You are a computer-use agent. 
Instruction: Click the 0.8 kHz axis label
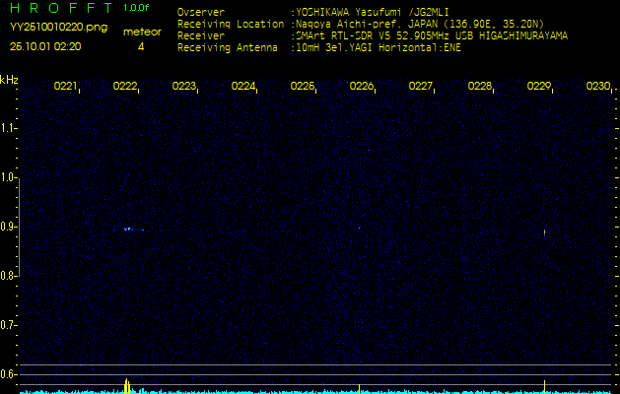point(8,276)
